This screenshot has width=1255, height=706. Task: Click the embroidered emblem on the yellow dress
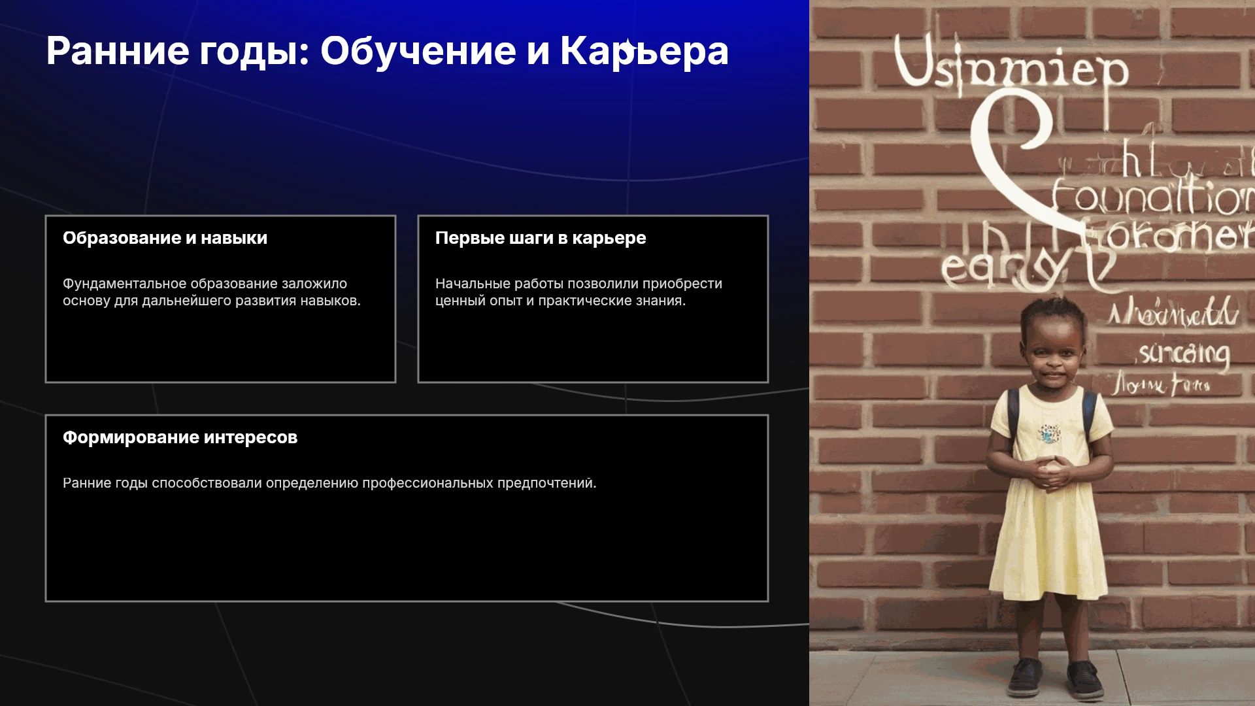click(x=1050, y=433)
